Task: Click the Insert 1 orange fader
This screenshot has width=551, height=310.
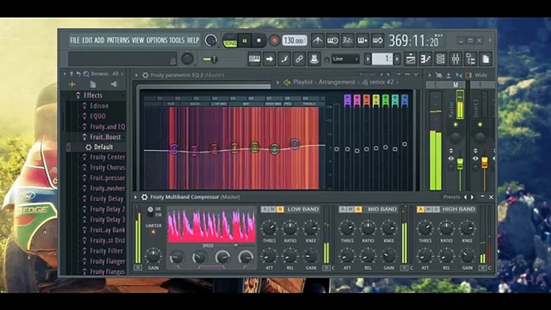Action: (x=485, y=162)
